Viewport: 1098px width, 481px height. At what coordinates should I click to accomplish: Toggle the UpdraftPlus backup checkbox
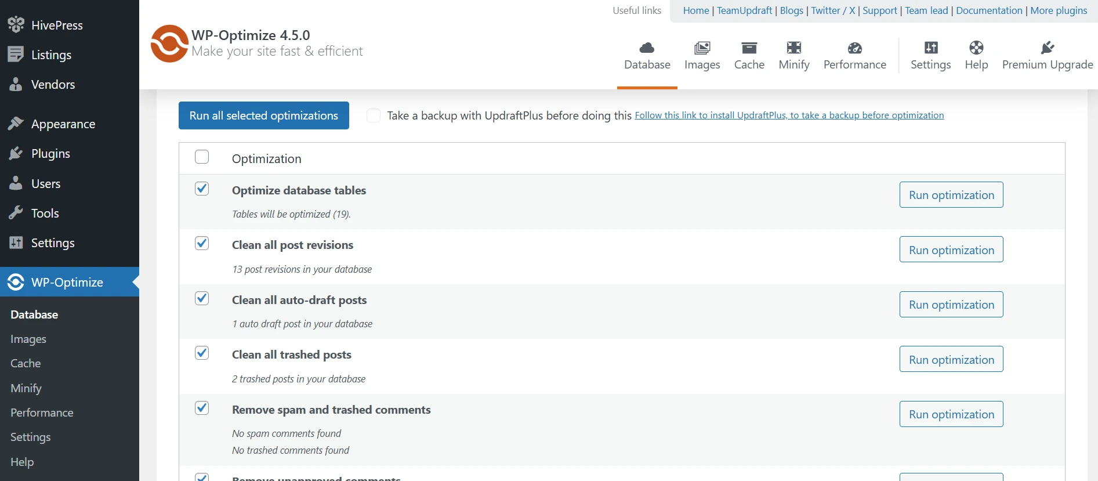point(374,115)
